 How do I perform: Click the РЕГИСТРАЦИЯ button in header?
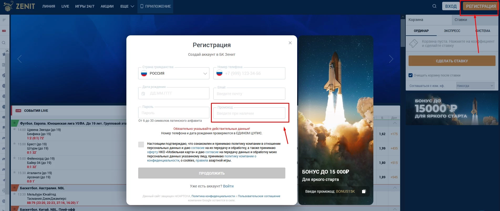481,6
